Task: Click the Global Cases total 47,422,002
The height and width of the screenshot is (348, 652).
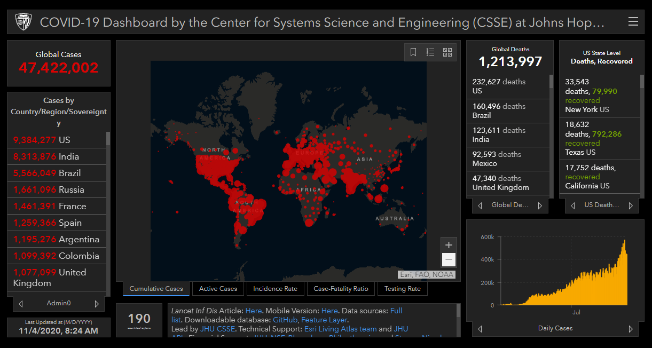Action: [x=59, y=68]
